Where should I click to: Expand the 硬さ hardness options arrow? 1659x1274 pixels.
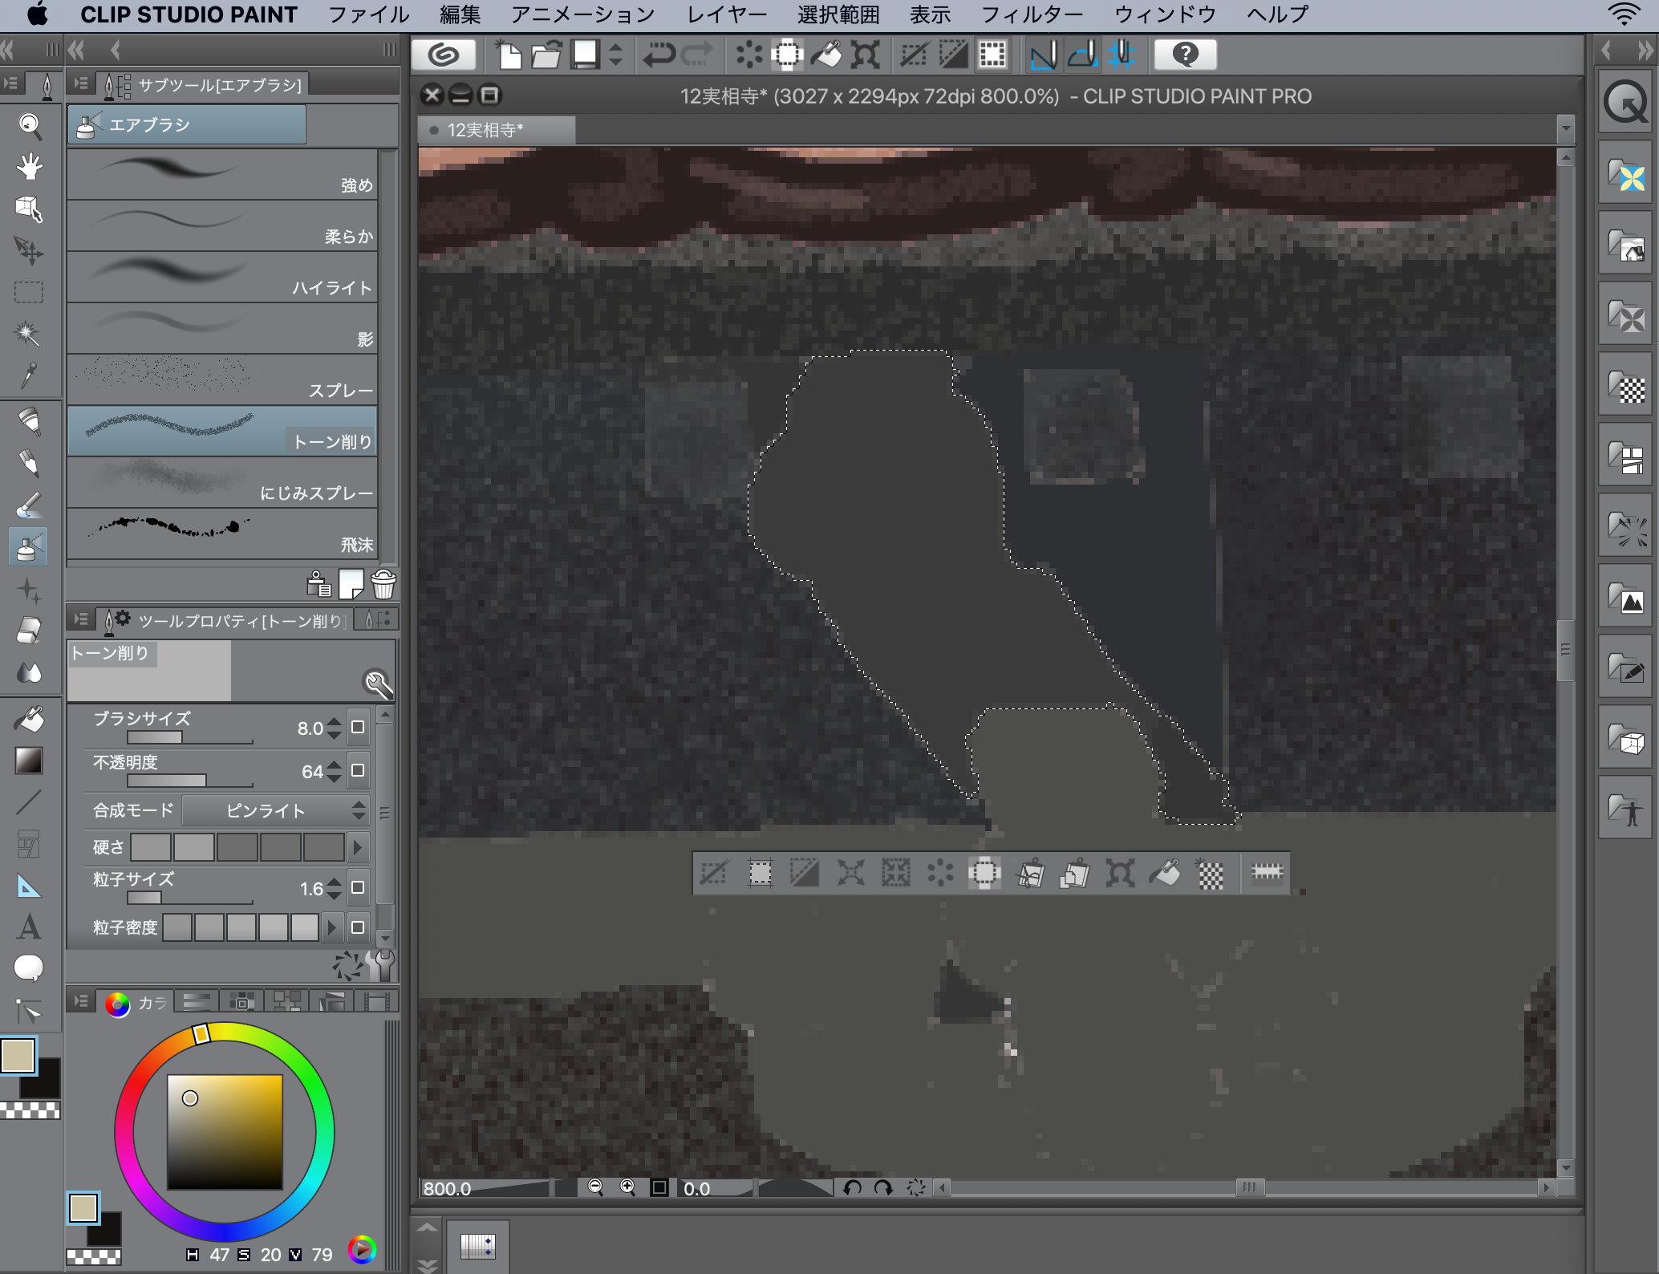[x=358, y=847]
